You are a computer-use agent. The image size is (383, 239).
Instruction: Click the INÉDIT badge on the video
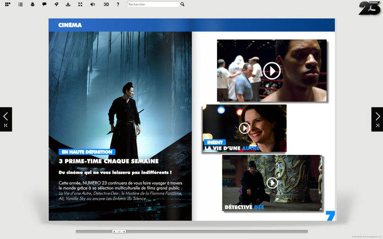click(x=215, y=142)
